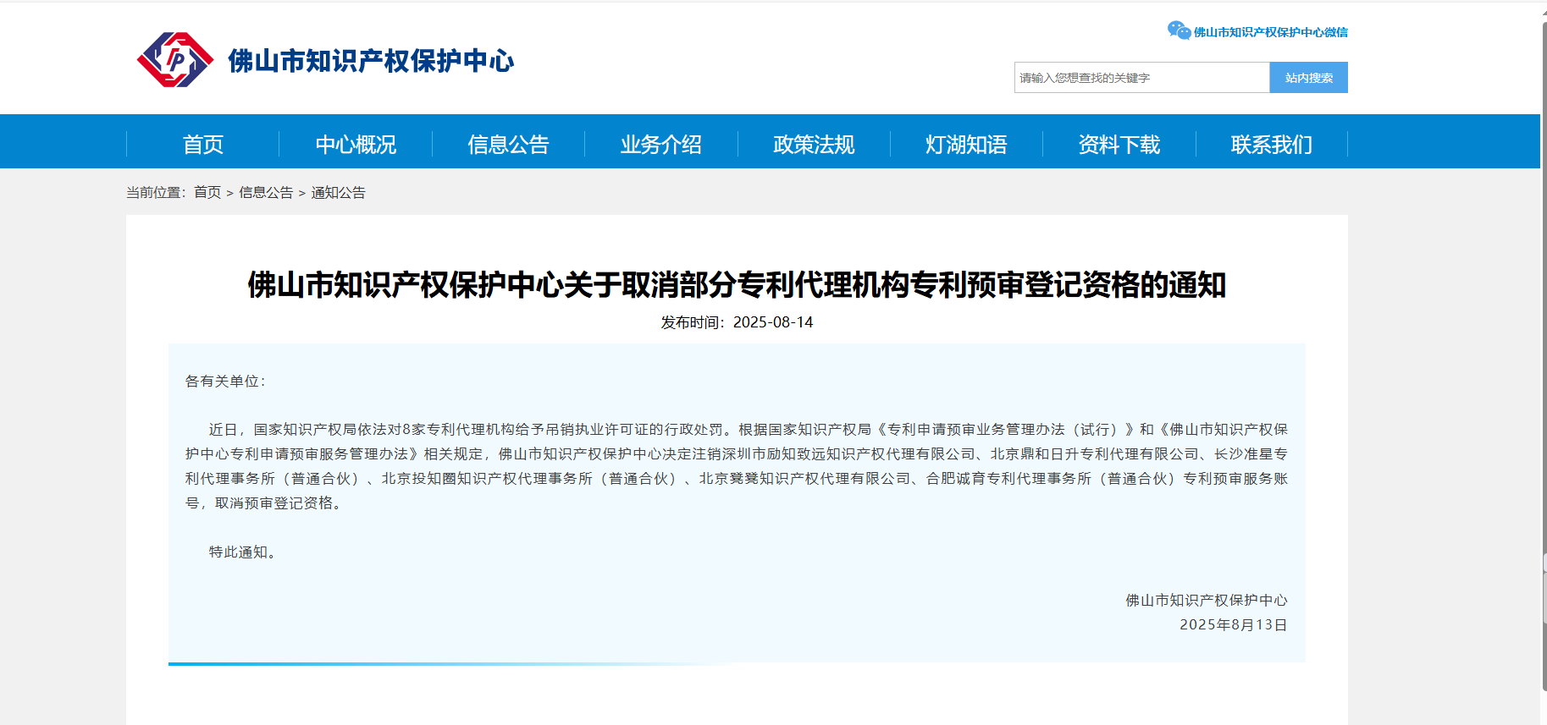Go to 首页 in the navigation bar
Viewport: 1547px width, 725px height.
point(203,145)
